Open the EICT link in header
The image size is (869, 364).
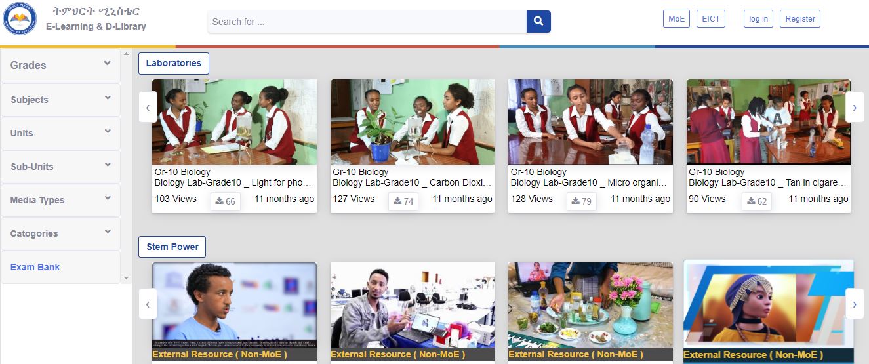point(711,19)
